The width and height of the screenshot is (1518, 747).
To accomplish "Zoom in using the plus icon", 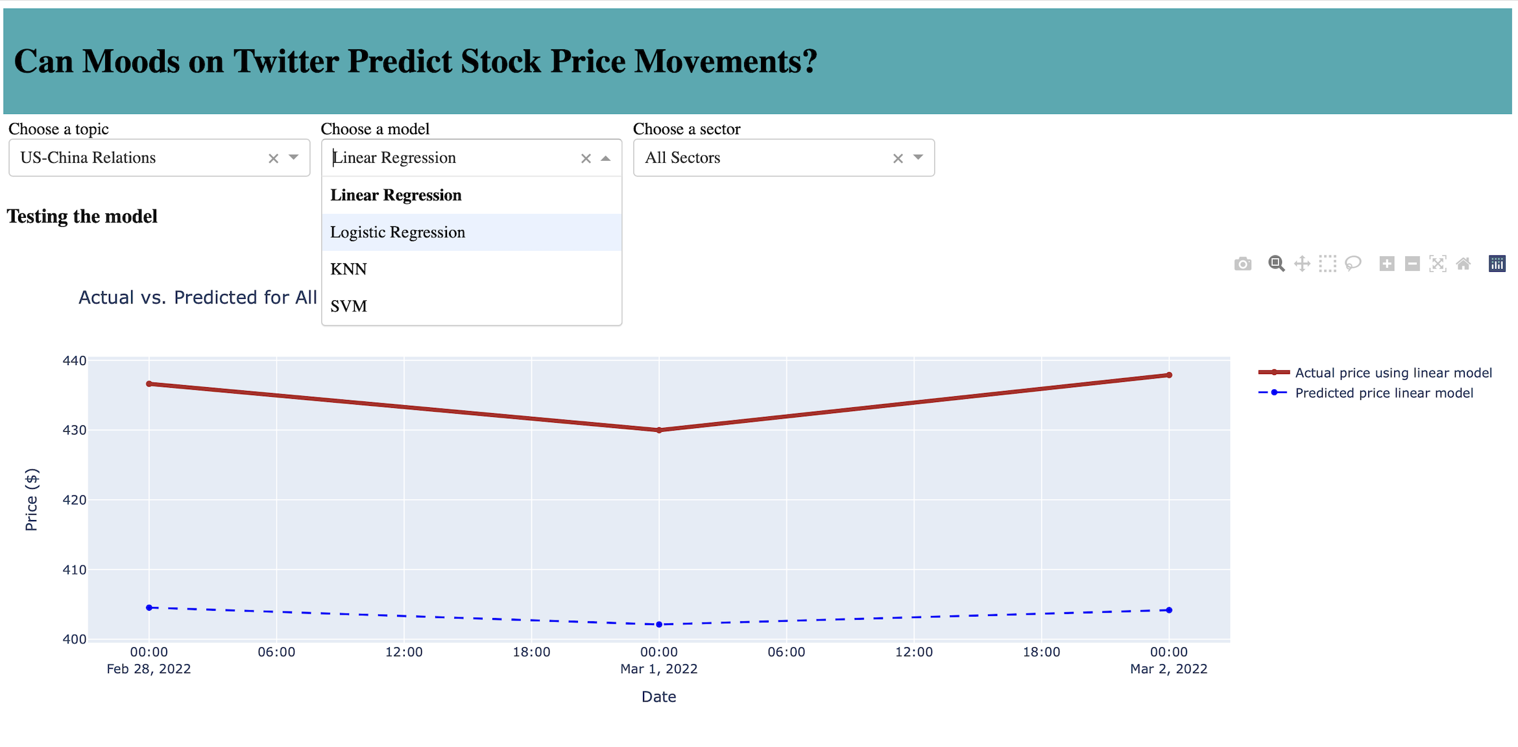I will click(1387, 264).
